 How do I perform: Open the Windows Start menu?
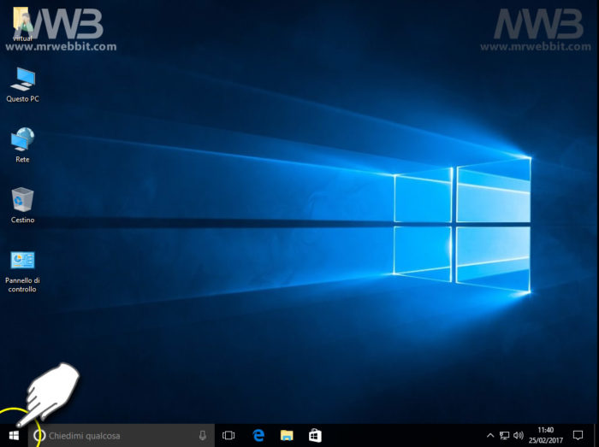coord(14,435)
